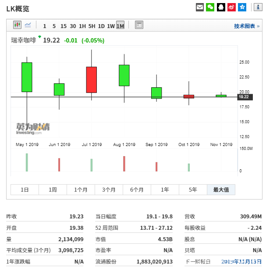Choose the 1日 time range
Screen dimensions: 266x271
point(25,189)
